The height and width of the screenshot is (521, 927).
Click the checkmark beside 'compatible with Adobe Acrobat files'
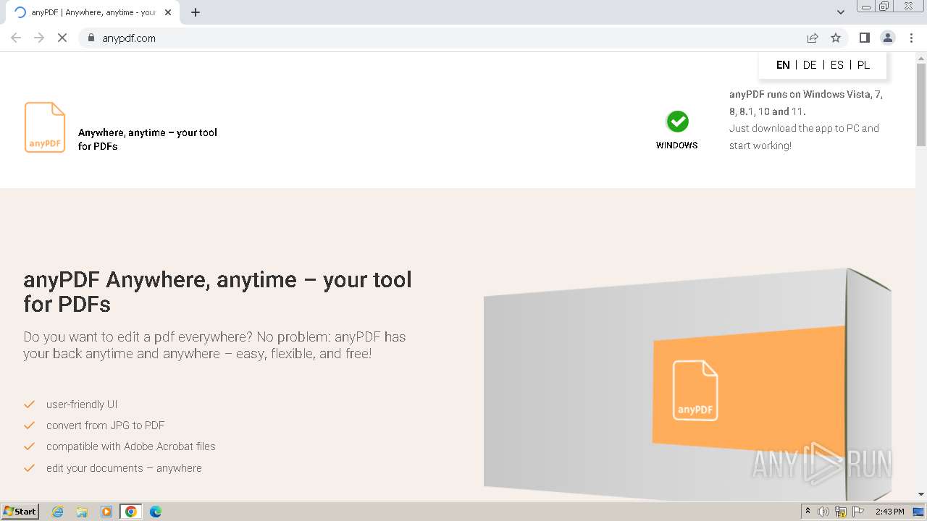pos(30,446)
